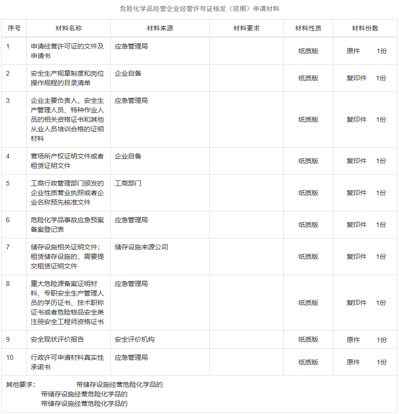Click the 营场所产权证明文件 row name
The height and width of the screenshot is (414, 399).
pyautogui.click(x=67, y=161)
